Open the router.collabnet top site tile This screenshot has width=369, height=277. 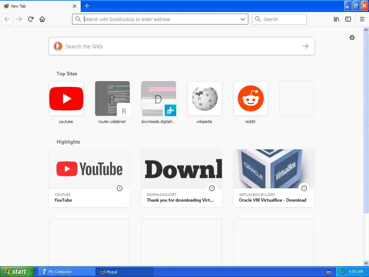click(112, 98)
